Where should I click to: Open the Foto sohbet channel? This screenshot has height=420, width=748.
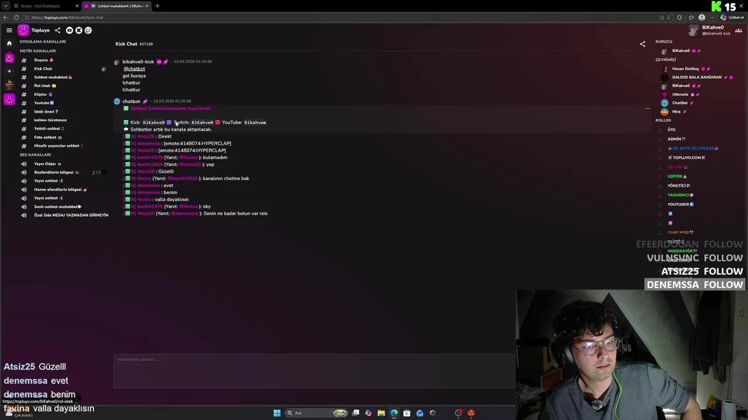(47, 137)
